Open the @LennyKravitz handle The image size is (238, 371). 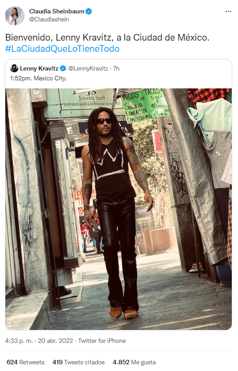[x=88, y=69]
